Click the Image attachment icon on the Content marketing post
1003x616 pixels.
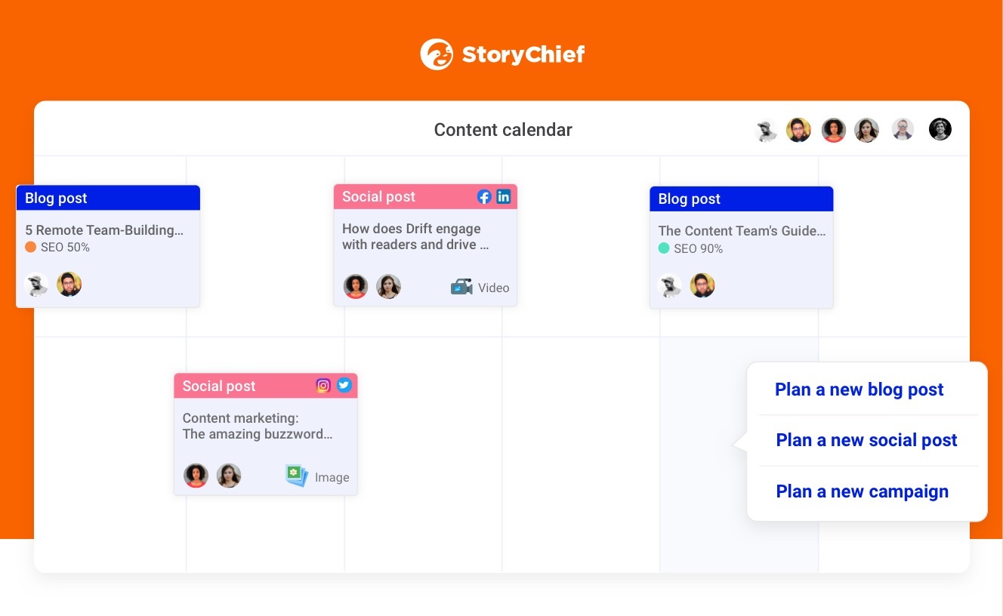[x=297, y=476]
